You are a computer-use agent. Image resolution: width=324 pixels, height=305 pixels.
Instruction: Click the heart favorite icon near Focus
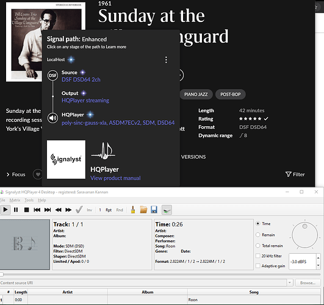pos(38,174)
